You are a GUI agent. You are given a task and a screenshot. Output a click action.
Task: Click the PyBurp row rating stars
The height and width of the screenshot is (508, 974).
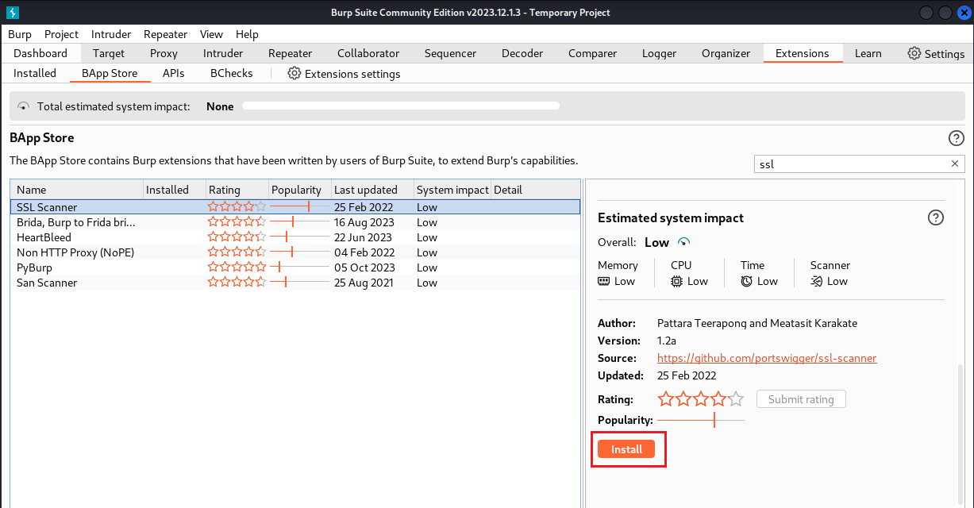pos(237,267)
